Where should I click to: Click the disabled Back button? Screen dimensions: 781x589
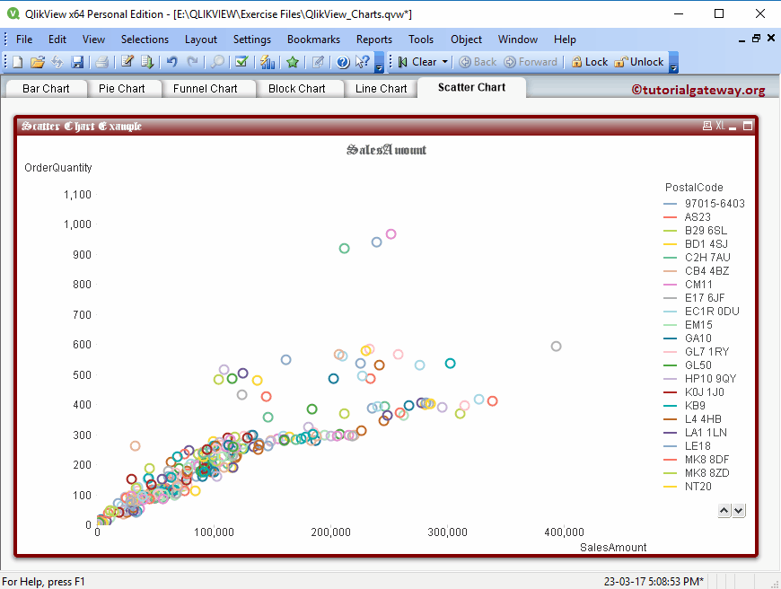(x=476, y=63)
